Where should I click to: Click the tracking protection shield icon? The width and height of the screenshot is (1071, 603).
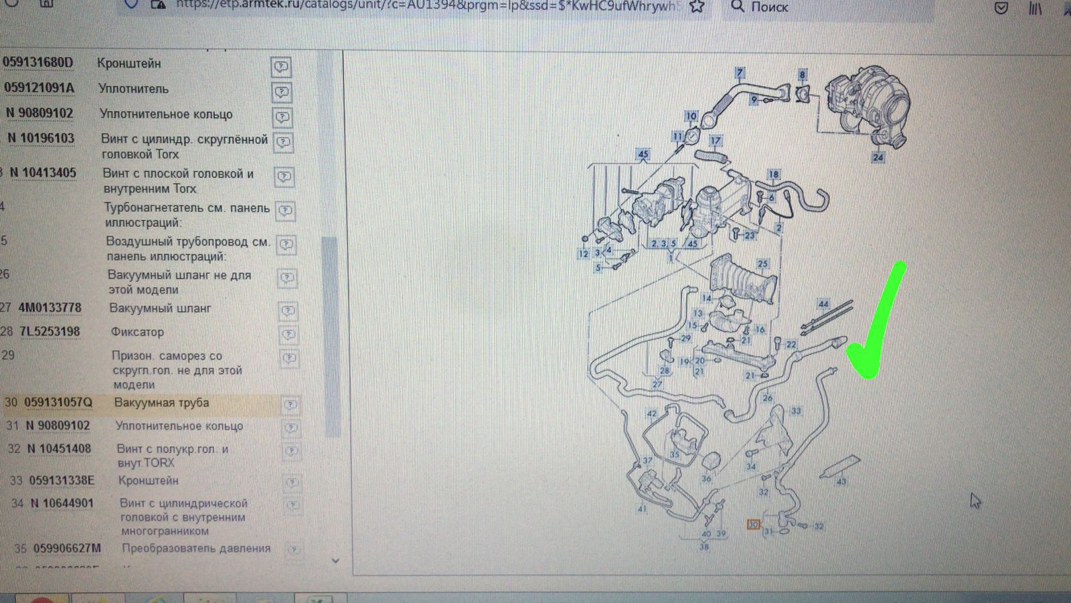pos(132,5)
